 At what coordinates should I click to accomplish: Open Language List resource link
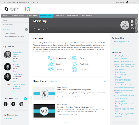(x=120, y=101)
